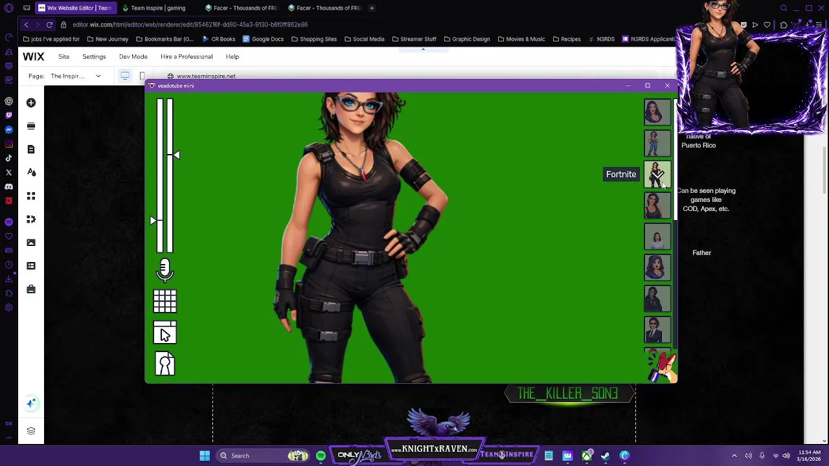Open a new browser tab

[x=372, y=8]
